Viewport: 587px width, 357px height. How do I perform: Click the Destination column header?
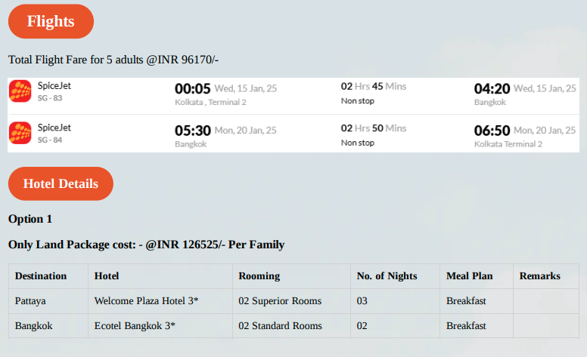pyautogui.click(x=41, y=276)
